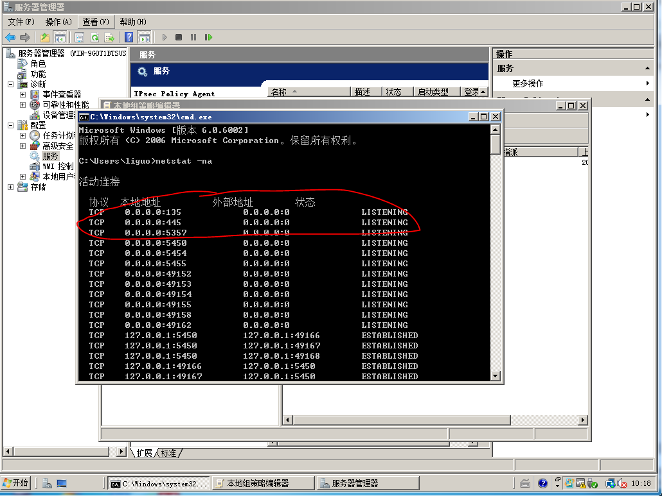Open the 文件(F) menu

tap(21, 22)
